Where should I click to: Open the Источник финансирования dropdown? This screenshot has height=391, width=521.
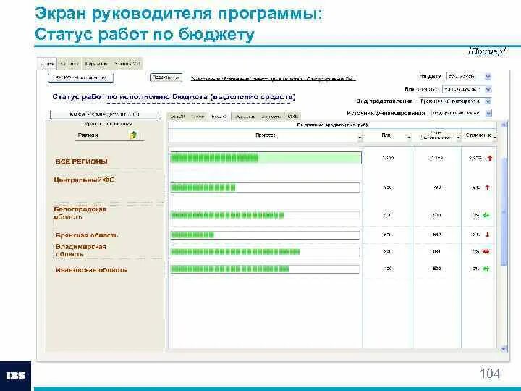(488, 114)
